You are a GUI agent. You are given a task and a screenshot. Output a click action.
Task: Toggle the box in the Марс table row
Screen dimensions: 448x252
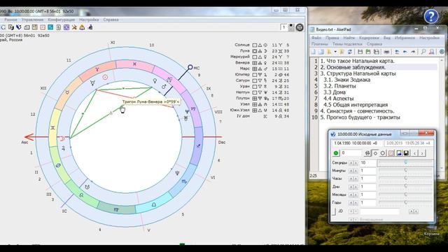pyautogui.click(x=255, y=69)
